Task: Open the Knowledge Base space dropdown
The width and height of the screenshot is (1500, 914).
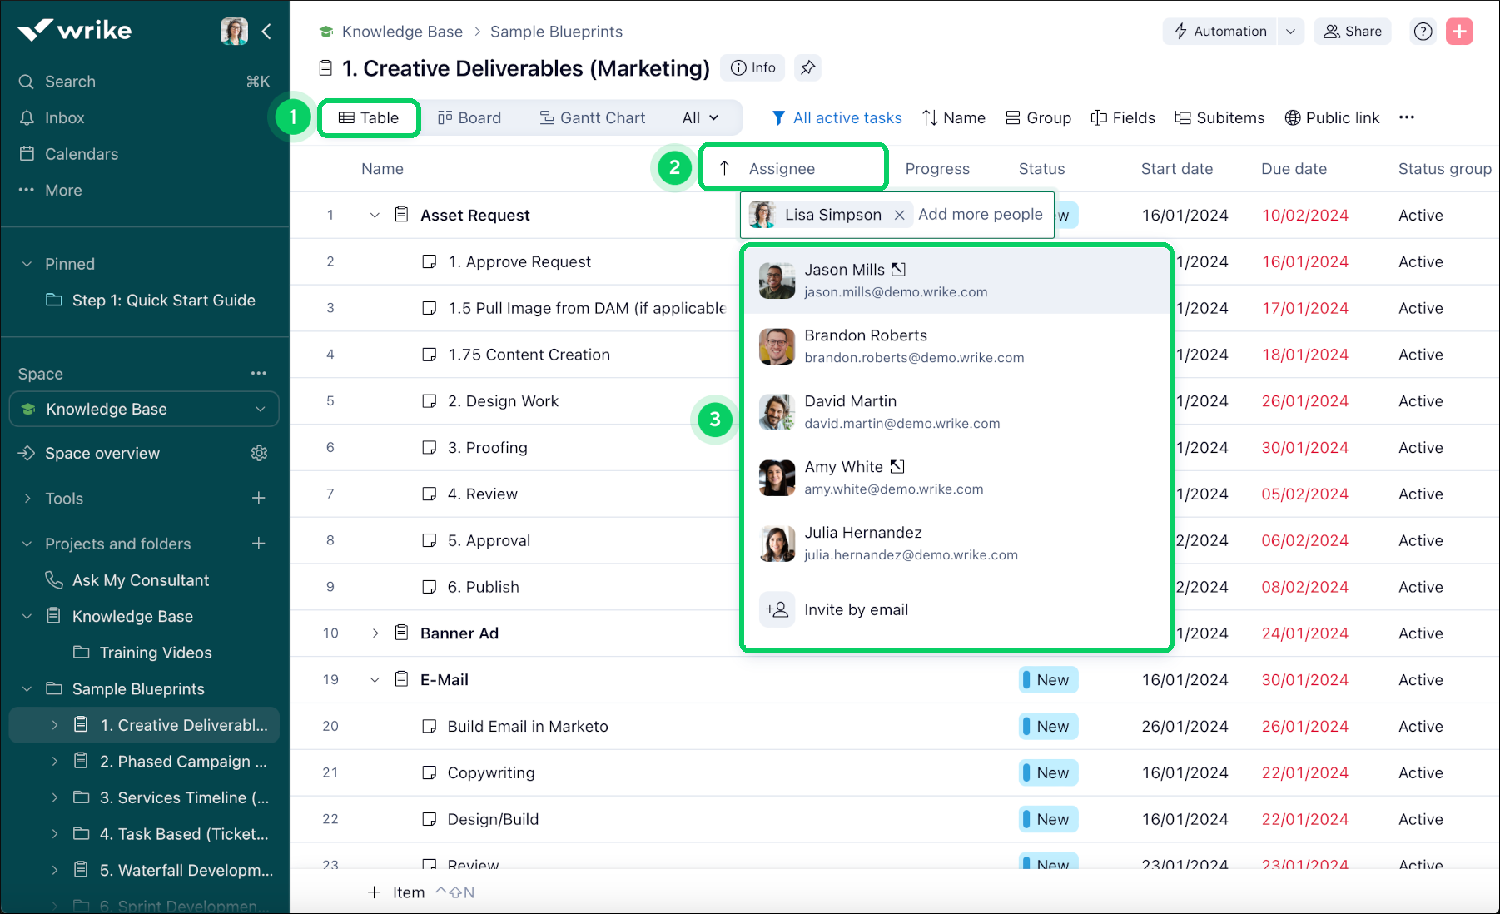Action: tap(260, 409)
